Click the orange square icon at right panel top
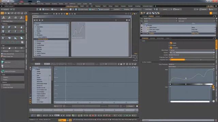Image resolution: width=218 pixels, height=122 pixels. coord(211,13)
